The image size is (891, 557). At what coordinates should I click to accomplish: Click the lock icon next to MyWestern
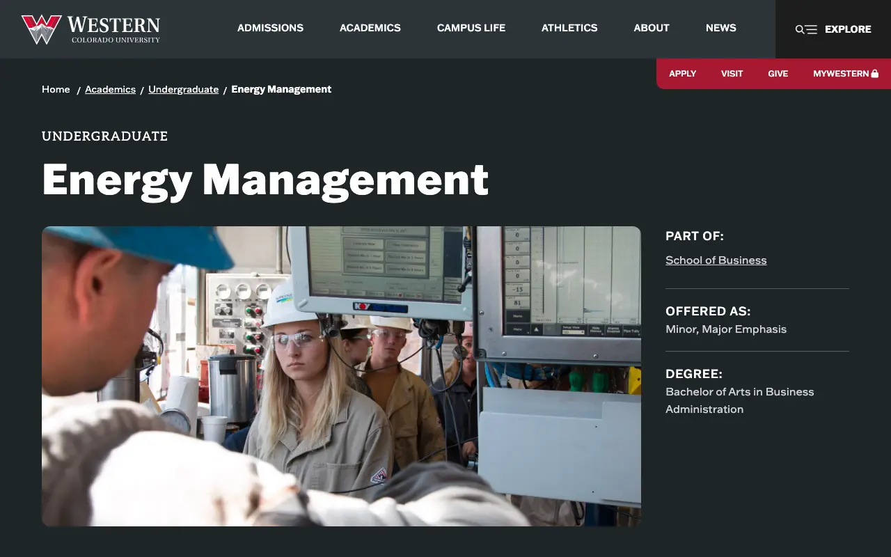pyautogui.click(x=875, y=73)
